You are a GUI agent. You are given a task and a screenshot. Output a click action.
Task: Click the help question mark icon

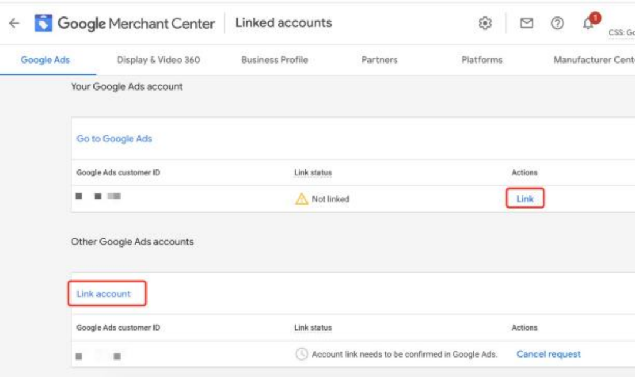pos(557,24)
